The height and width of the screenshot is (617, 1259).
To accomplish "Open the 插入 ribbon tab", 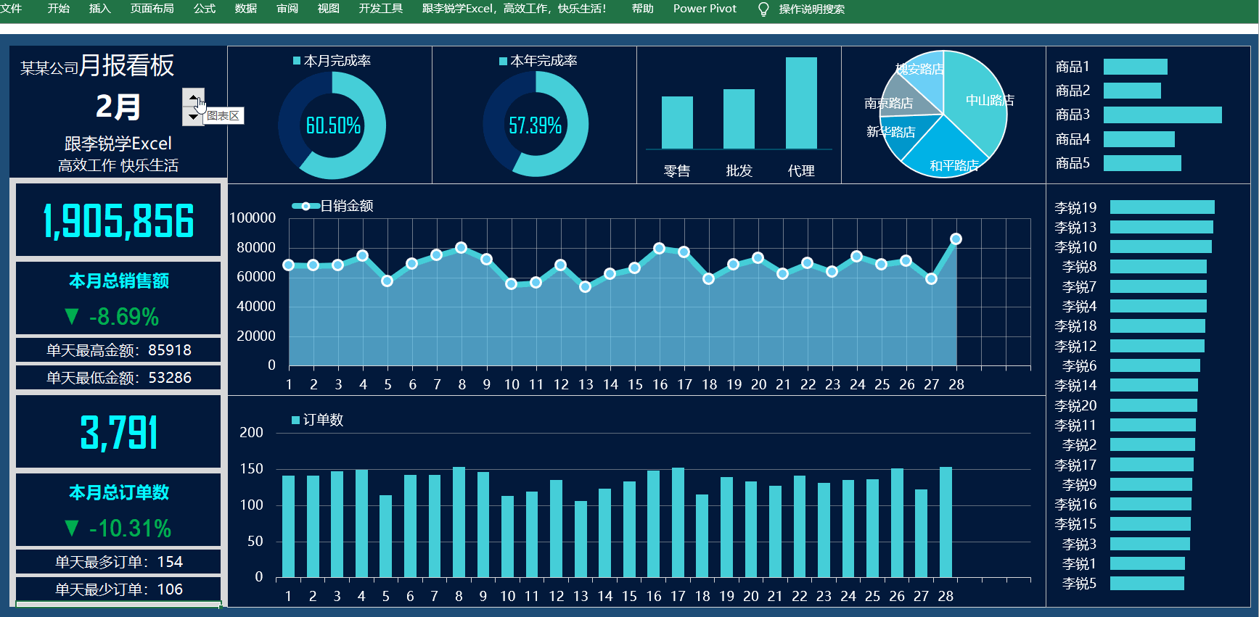I will [x=99, y=9].
